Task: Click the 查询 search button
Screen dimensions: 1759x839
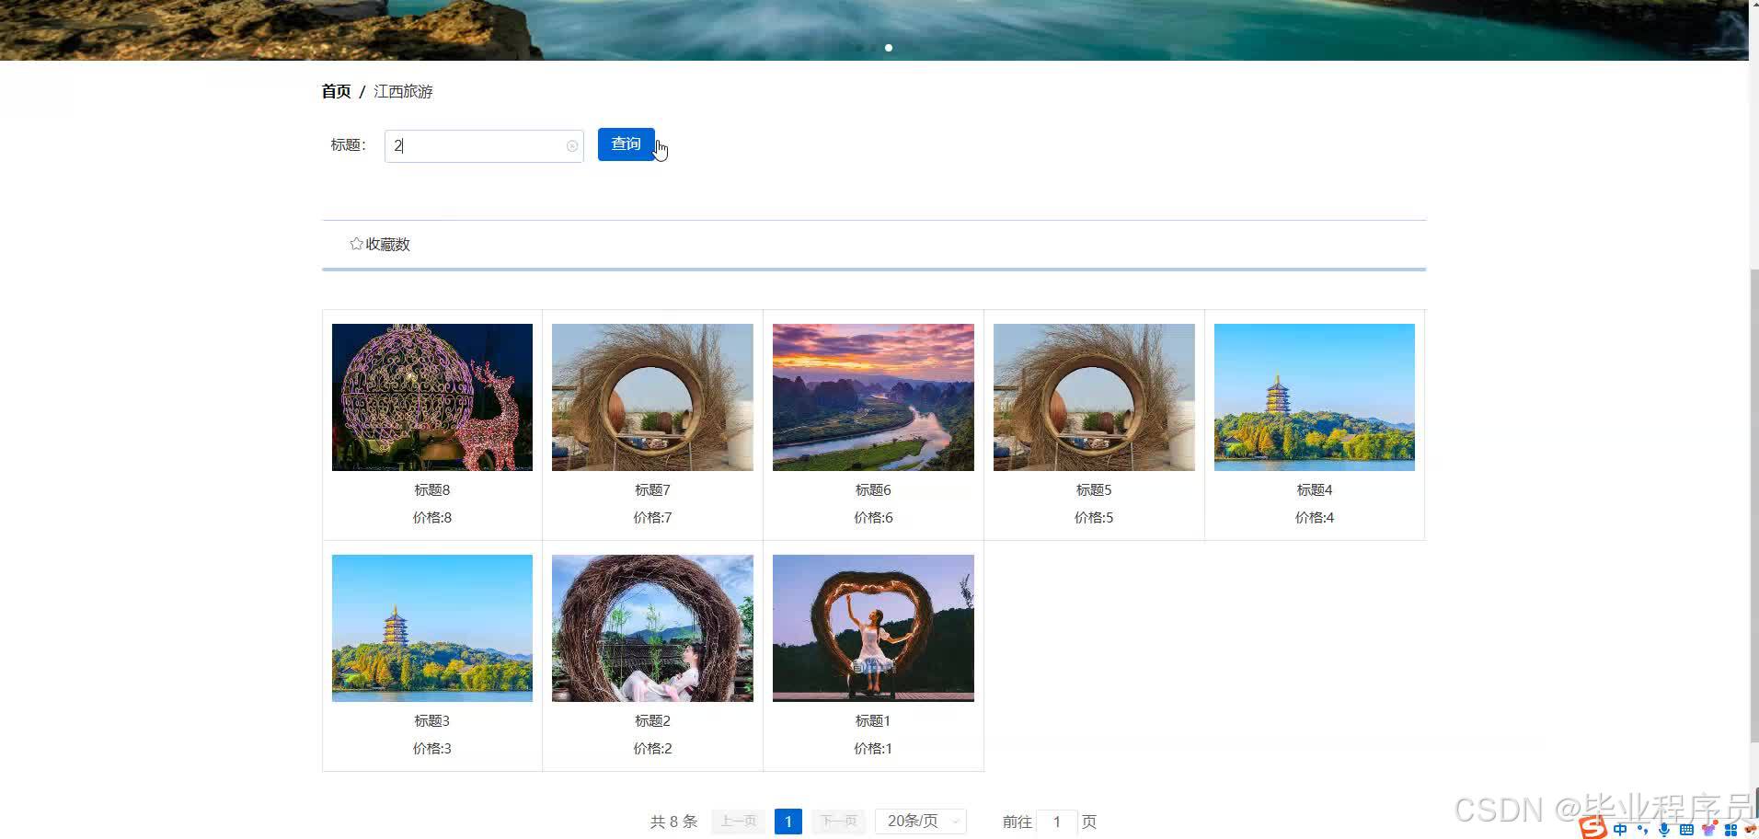Action: coord(626,144)
